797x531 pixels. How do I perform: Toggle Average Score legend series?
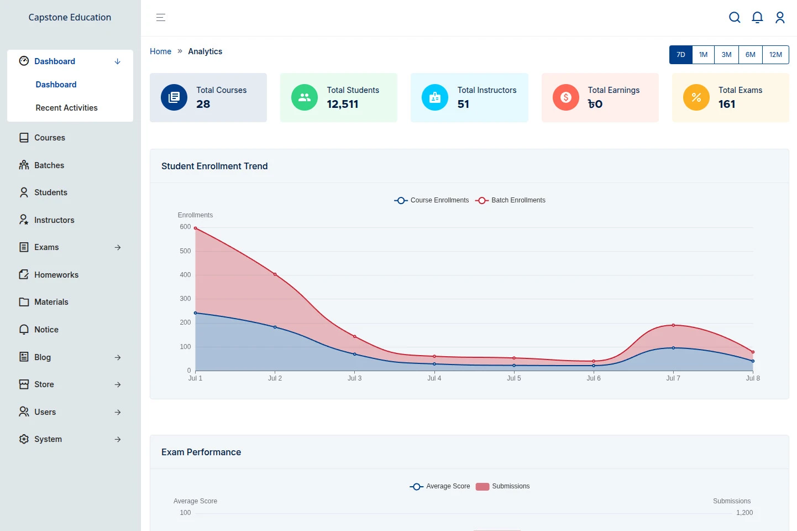pos(440,486)
